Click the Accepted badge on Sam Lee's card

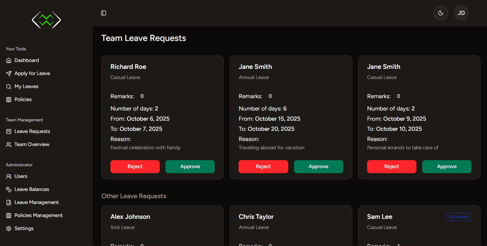[458, 217]
